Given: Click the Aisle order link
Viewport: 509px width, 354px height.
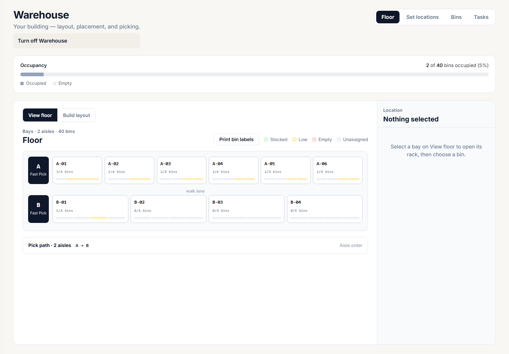Looking at the screenshot, I should point(351,246).
